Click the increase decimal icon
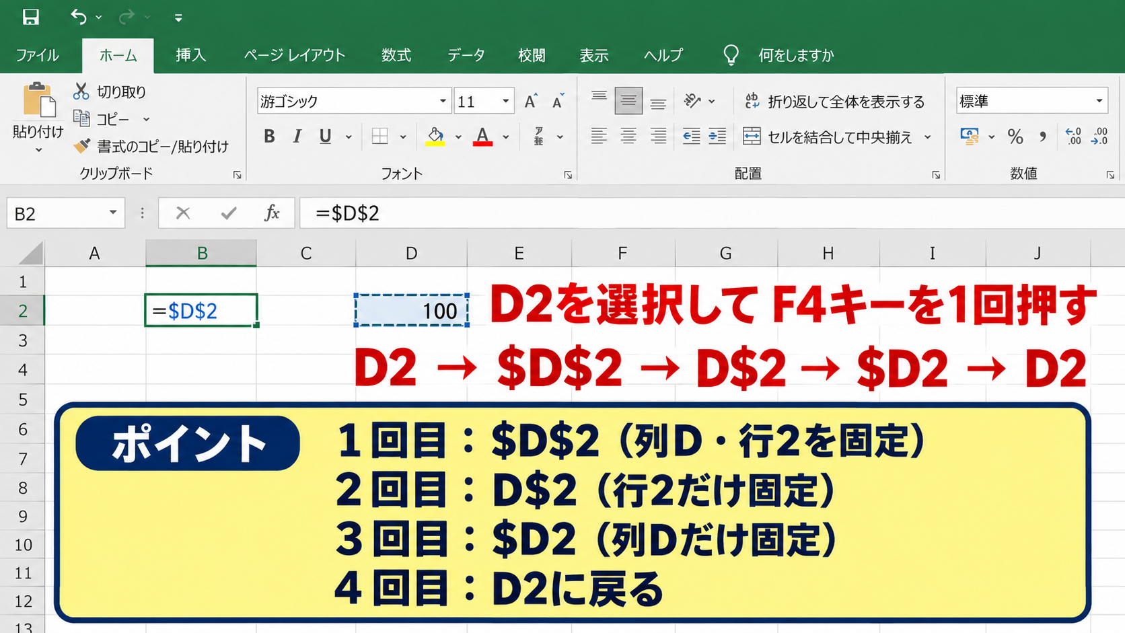 coord(1073,137)
